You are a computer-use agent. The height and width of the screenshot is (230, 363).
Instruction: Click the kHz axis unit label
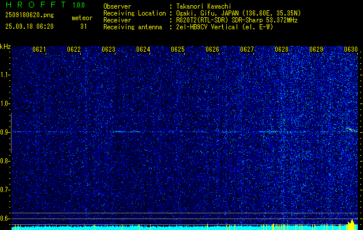click(5, 47)
